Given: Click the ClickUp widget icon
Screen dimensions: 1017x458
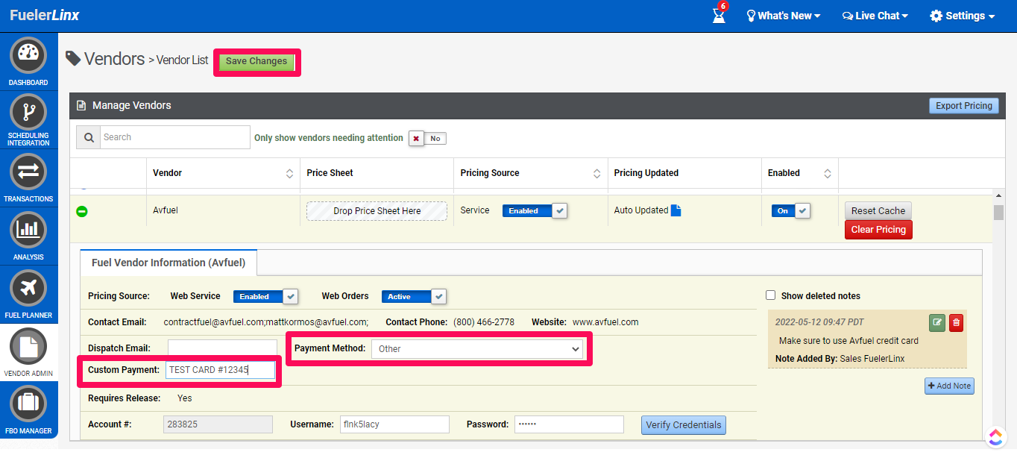Looking at the screenshot, I should coord(995,436).
